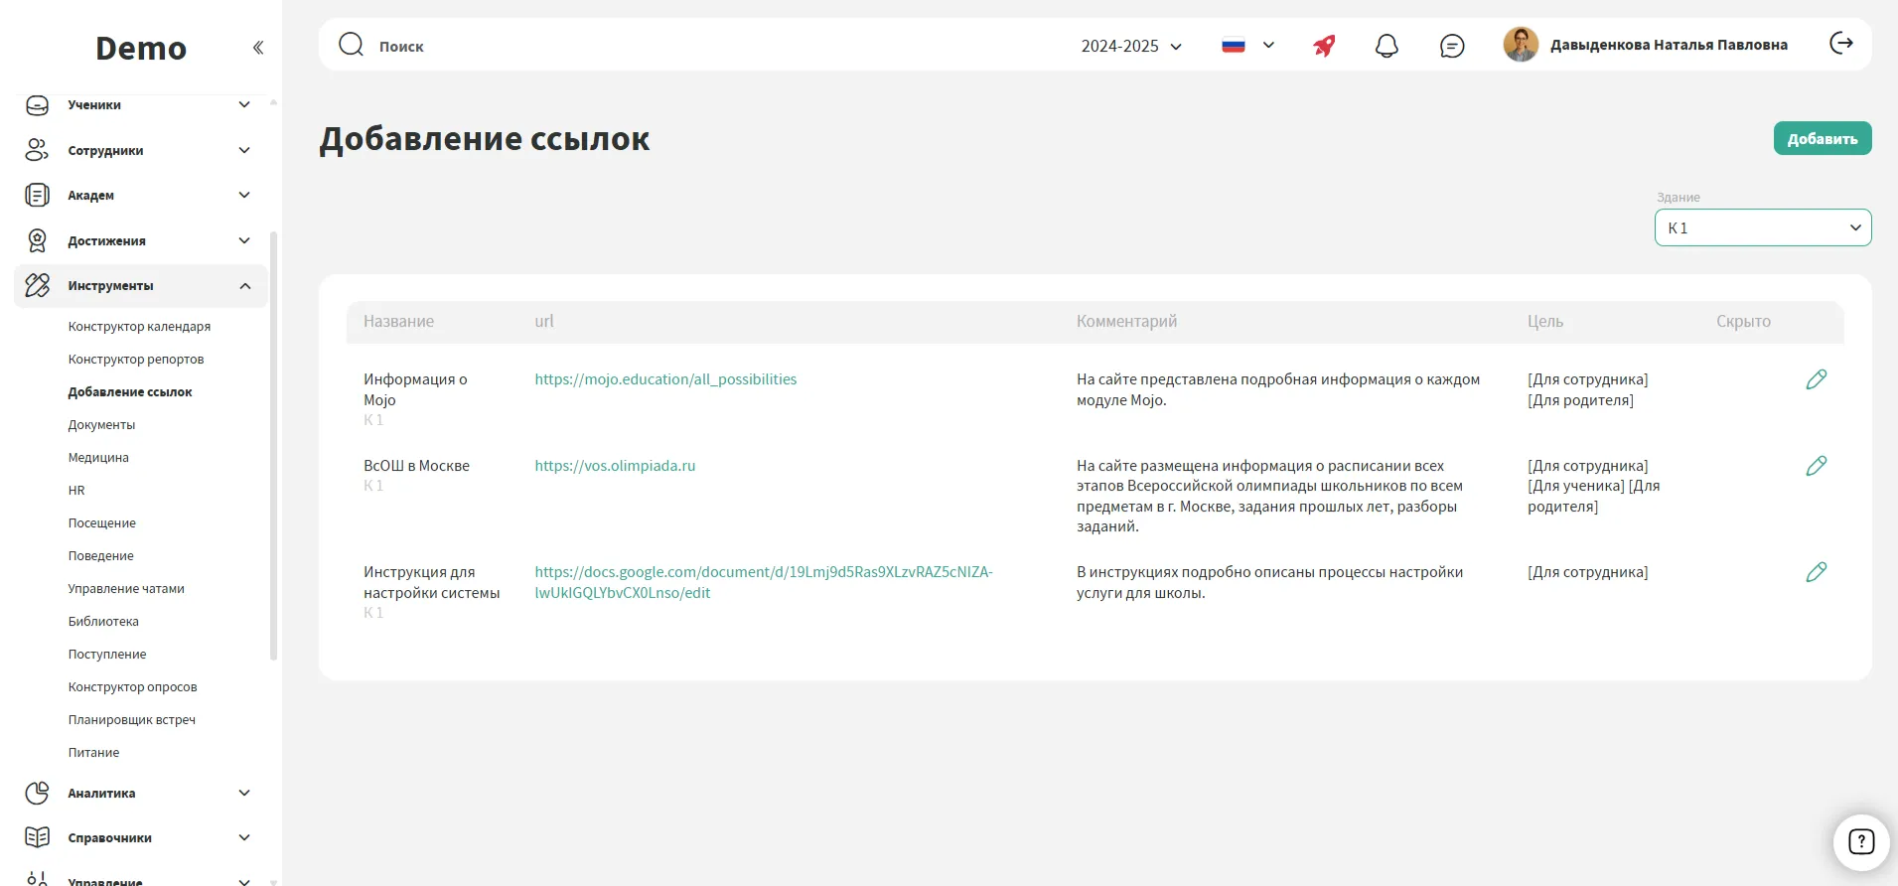Screen dimensions: 1898x886
Task: Click the green 'Добавить' button
Action: [1822, 139]
